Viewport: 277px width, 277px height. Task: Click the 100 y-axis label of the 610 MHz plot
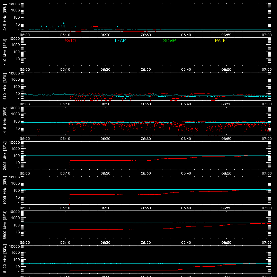point(17,87)
